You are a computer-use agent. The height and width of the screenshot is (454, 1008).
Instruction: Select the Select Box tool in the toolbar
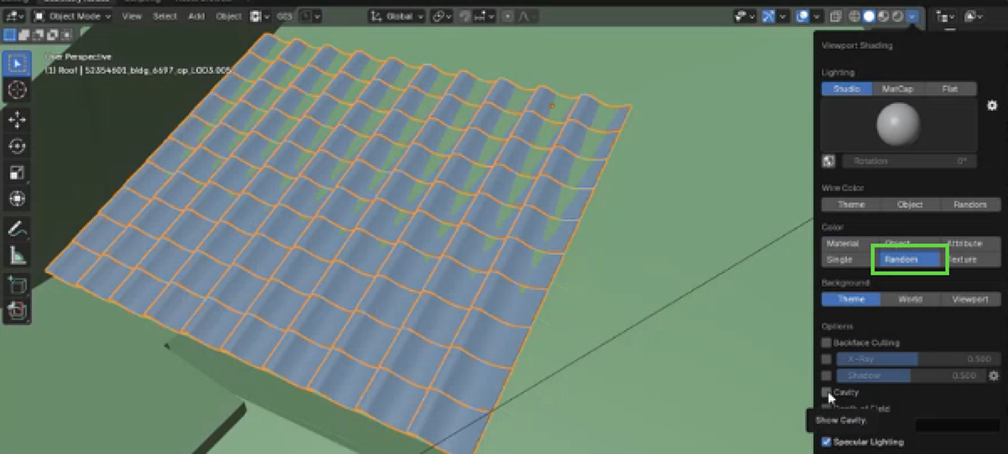click(x=18, y=63)
